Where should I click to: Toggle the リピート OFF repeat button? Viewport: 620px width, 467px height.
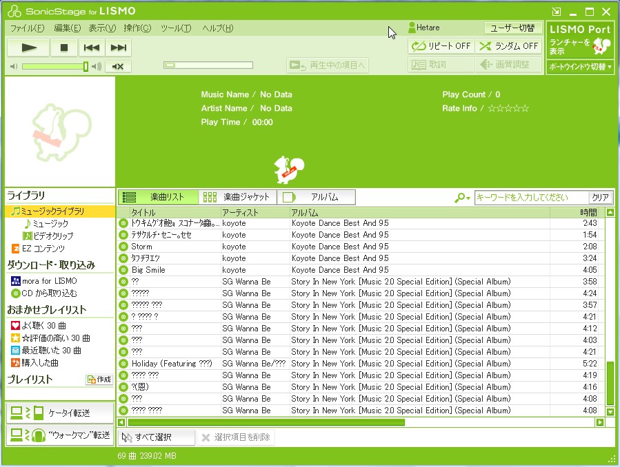[x=441, y=46]
